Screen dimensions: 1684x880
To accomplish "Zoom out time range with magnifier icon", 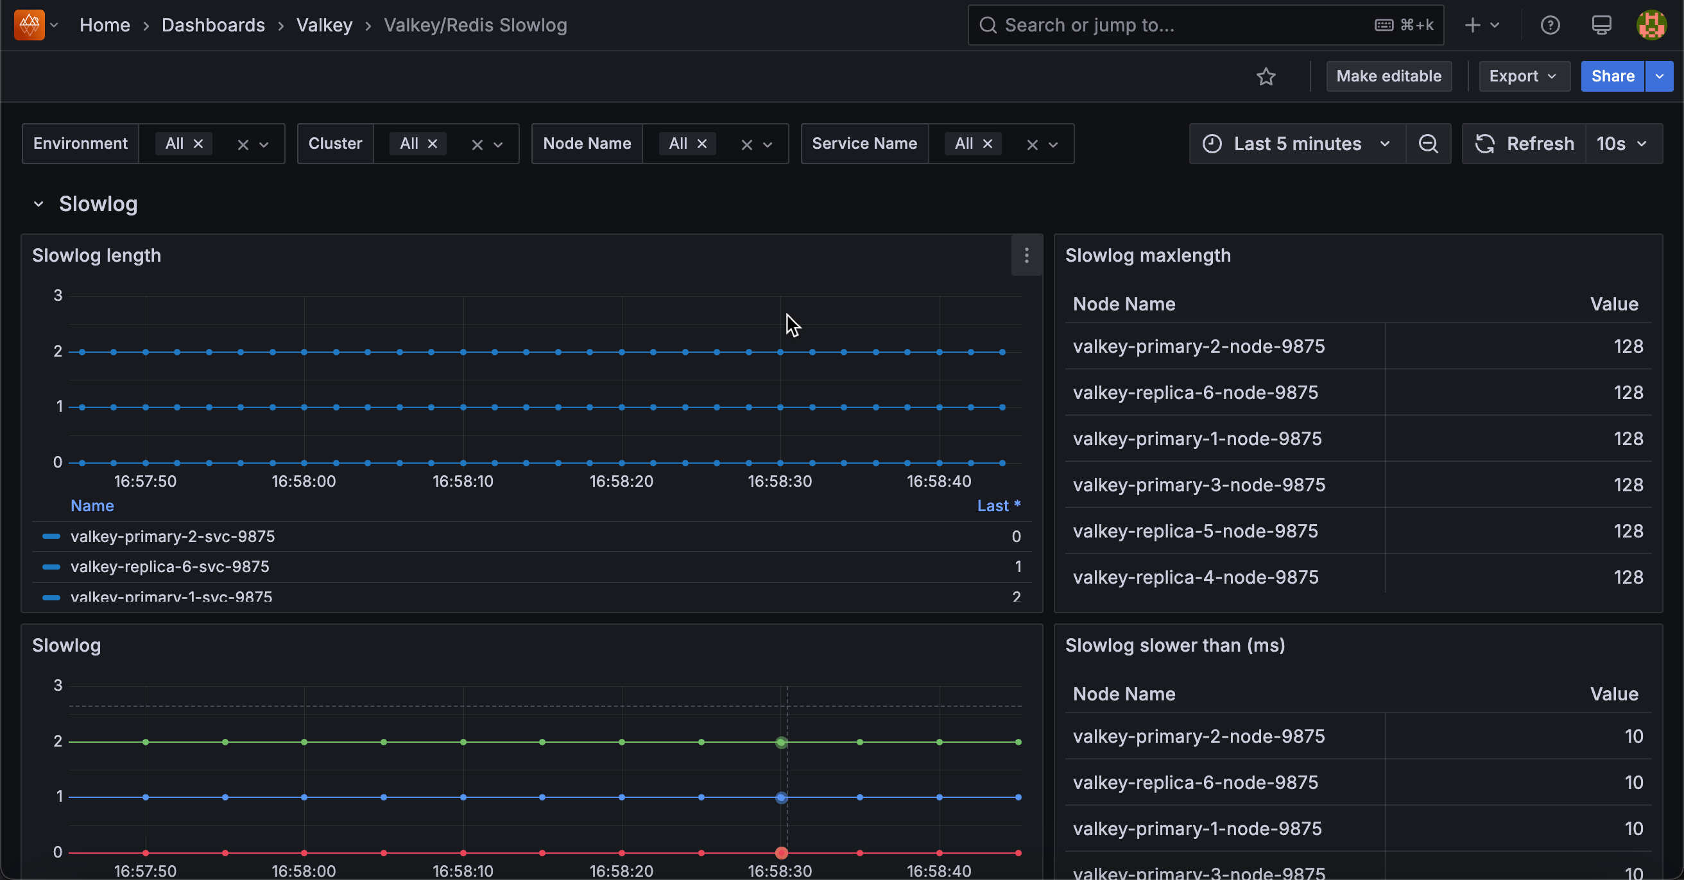I will [x=1429, y=144].
